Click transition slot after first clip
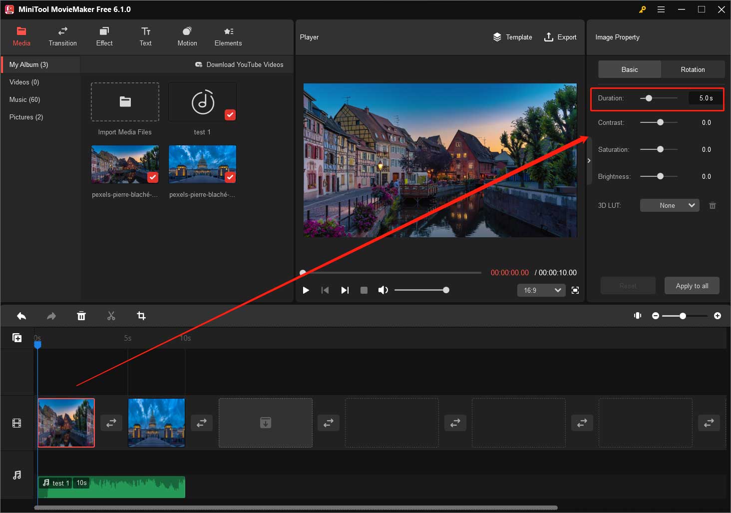 tap(111, 423)
